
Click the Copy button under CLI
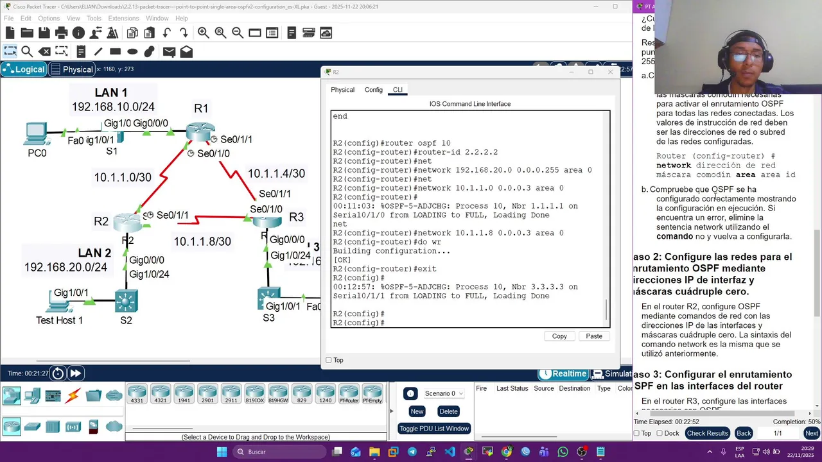pyautogui.click(x=559, y=336)
